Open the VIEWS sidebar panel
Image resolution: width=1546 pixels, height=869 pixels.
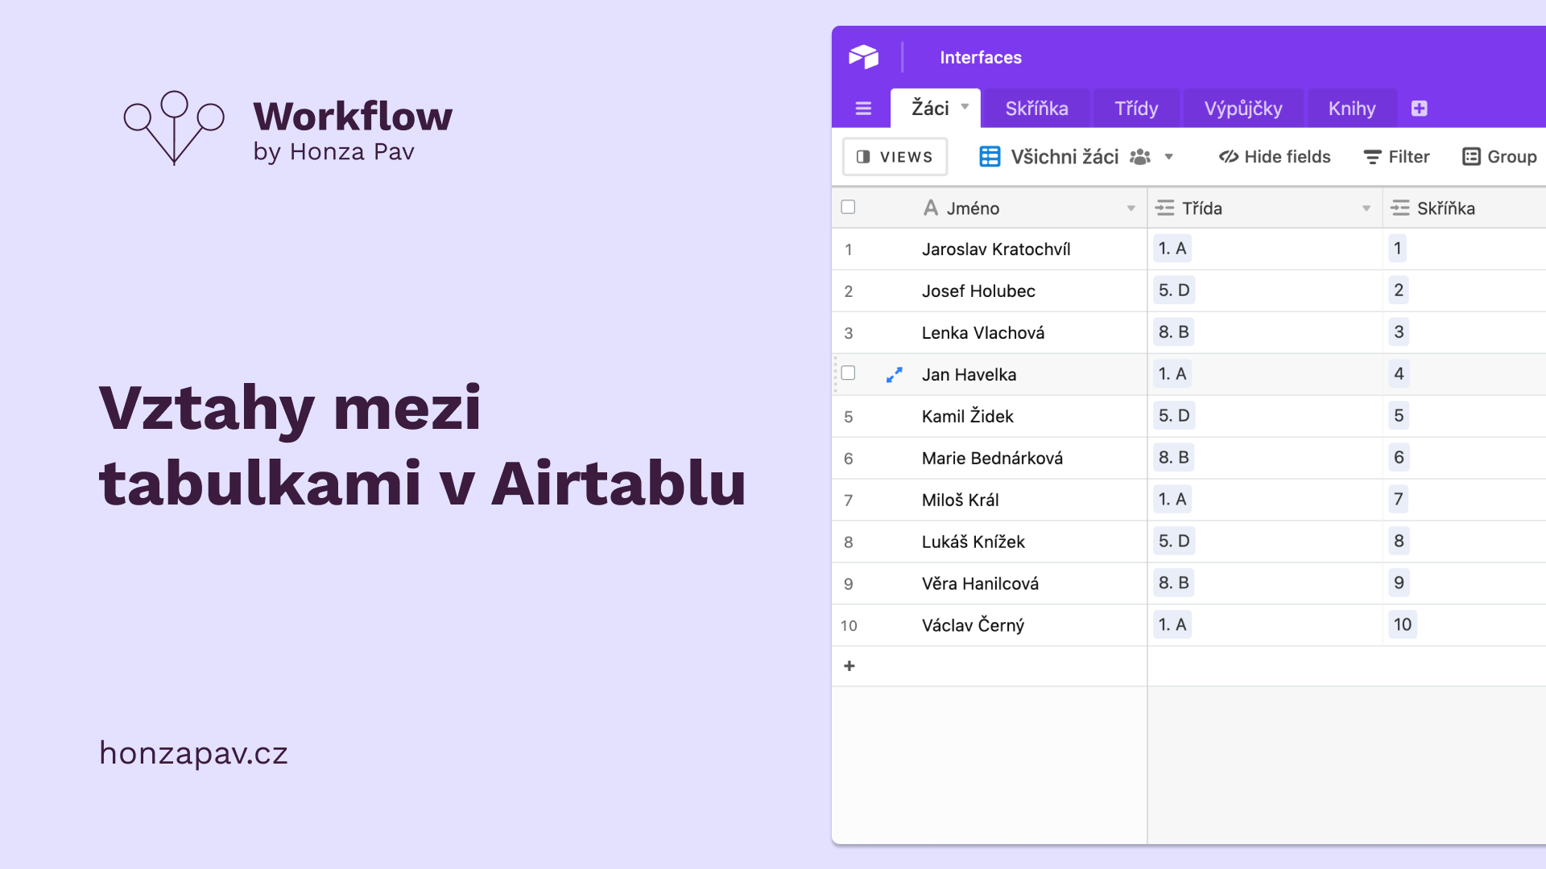895,156
